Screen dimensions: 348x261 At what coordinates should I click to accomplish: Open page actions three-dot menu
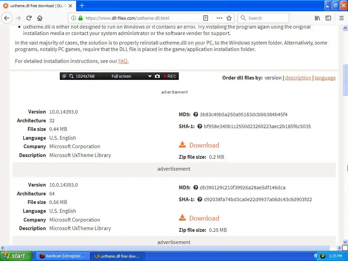(x=219, y=18)
